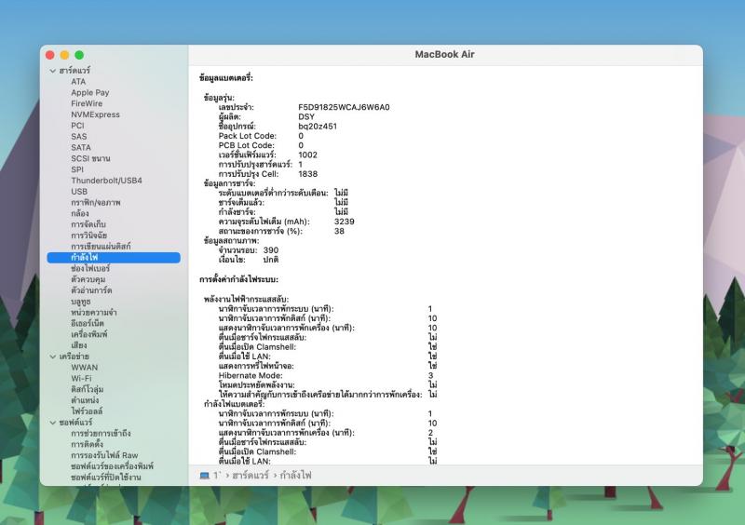Click the manufacturer value DSY
The height and width of the screenshot is (525, 745).
tap(306, 117)
